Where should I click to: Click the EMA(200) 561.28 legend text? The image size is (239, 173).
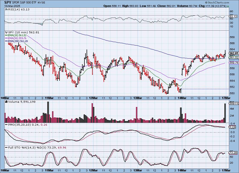(18, 41)
